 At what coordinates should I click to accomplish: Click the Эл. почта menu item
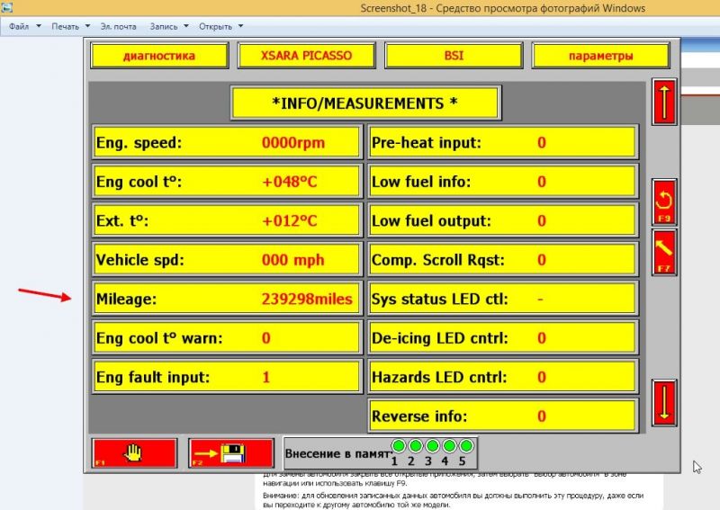(x=117, y=26)
